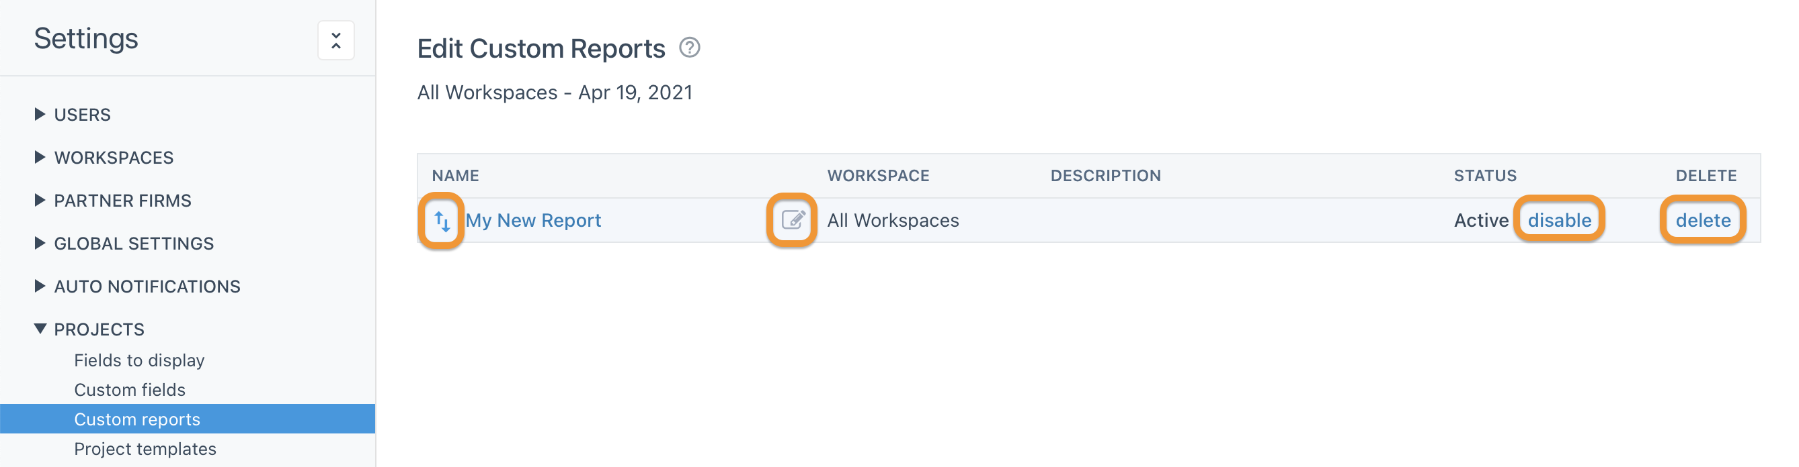Click the help question mark beside Edit Custom Reports

click(x=690, y=49)
